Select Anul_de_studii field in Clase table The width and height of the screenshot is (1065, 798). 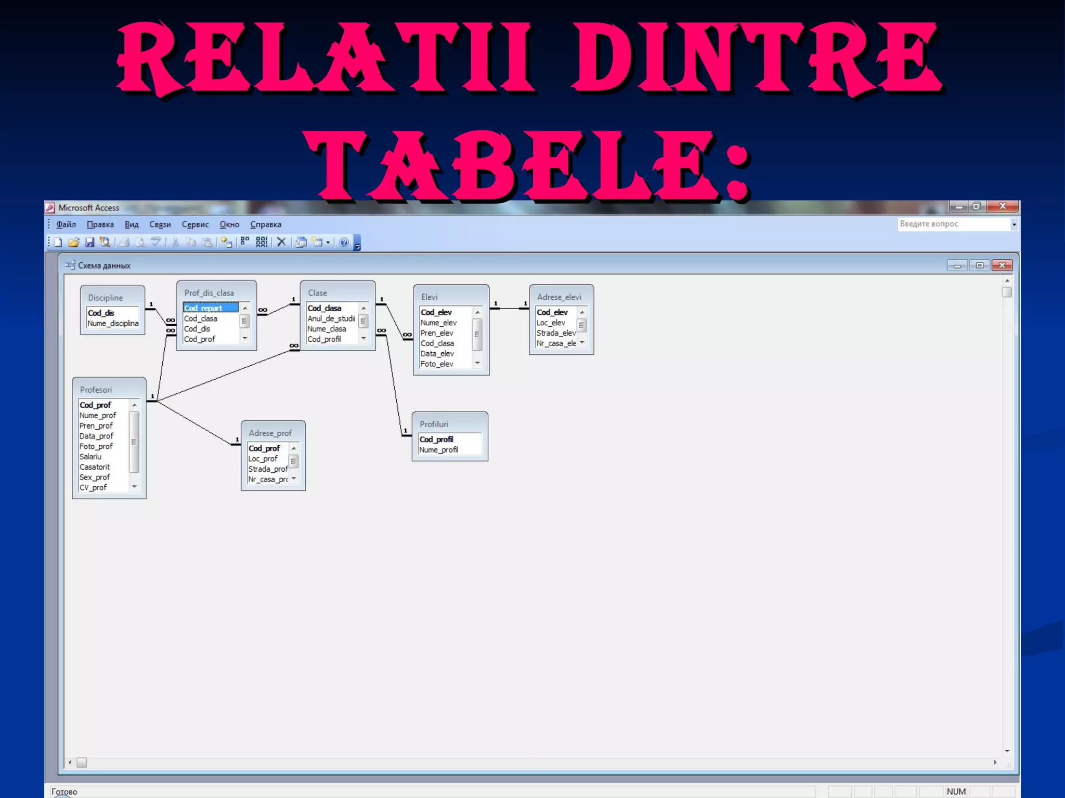pos(332,318)
